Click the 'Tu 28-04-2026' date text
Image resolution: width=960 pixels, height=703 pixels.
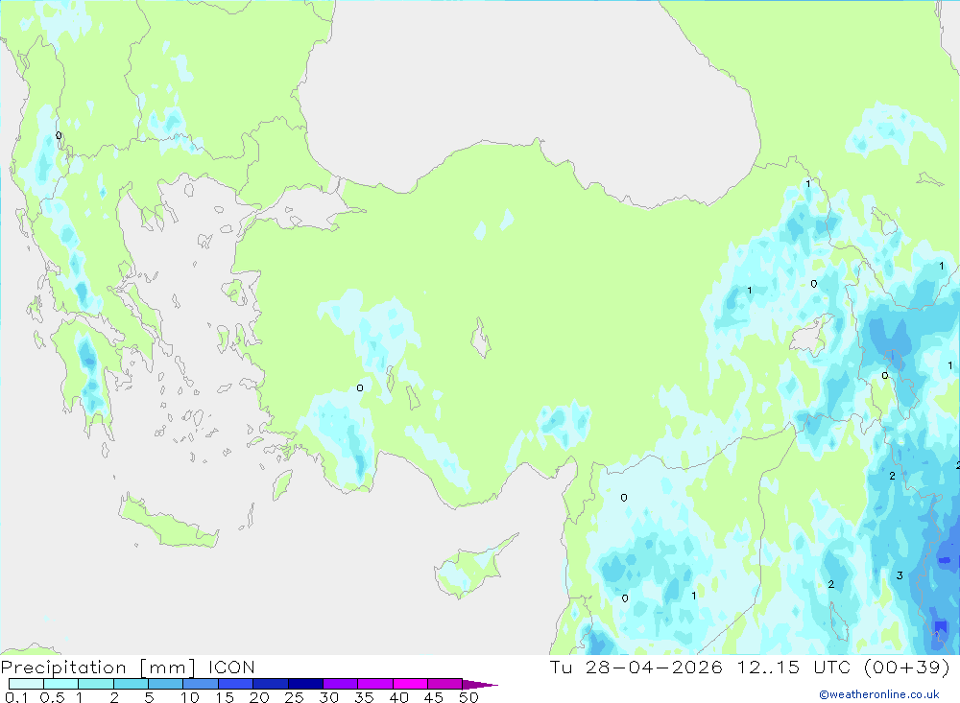636,667
